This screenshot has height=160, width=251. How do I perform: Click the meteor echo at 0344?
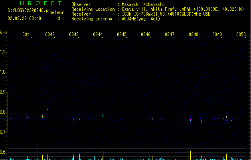pos(103,115)
